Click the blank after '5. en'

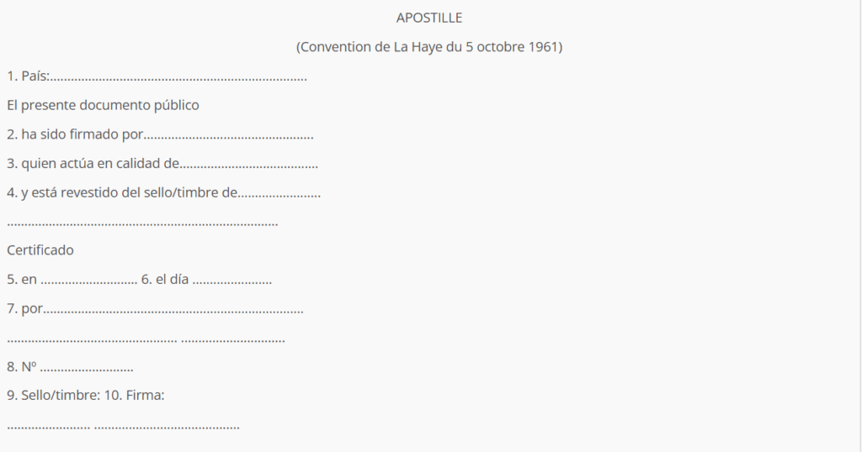(x=88, y=280)
